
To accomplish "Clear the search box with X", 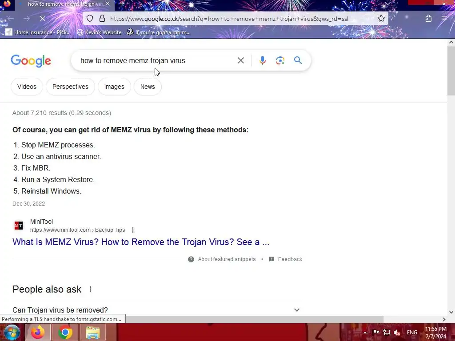I will pyautogui.click(x=240, y=60).
